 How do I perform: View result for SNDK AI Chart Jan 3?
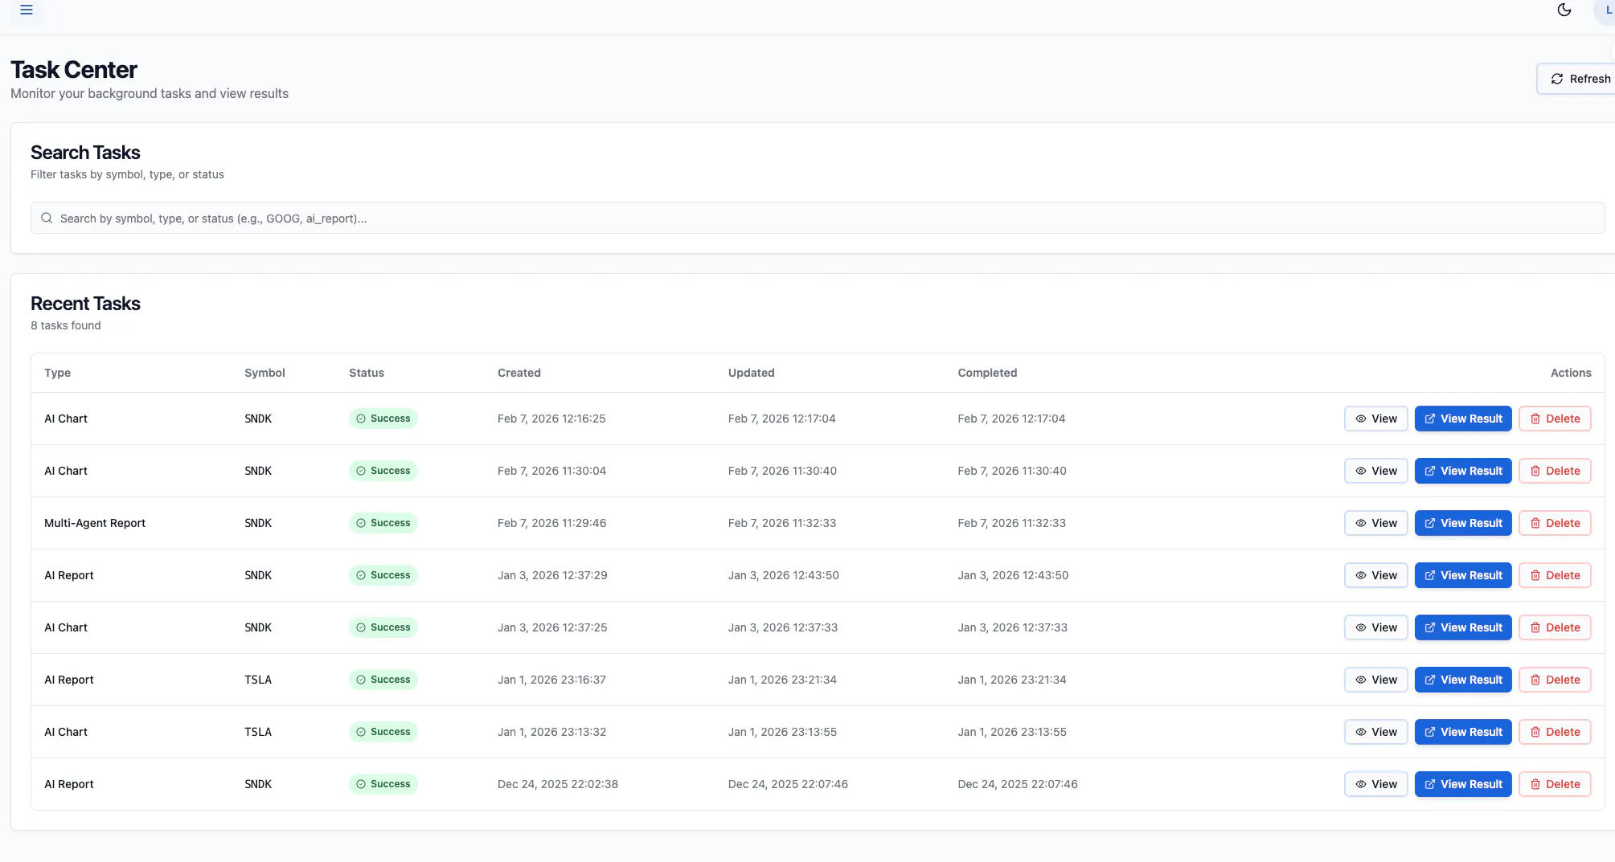[1463, 627]
